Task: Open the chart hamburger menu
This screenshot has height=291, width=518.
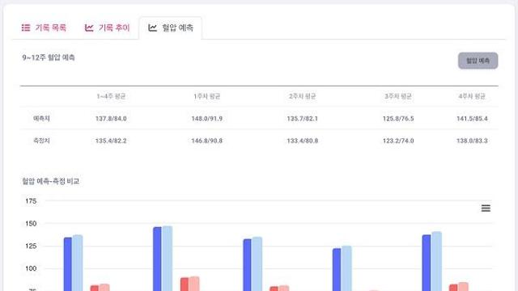Action: (486, 209)
